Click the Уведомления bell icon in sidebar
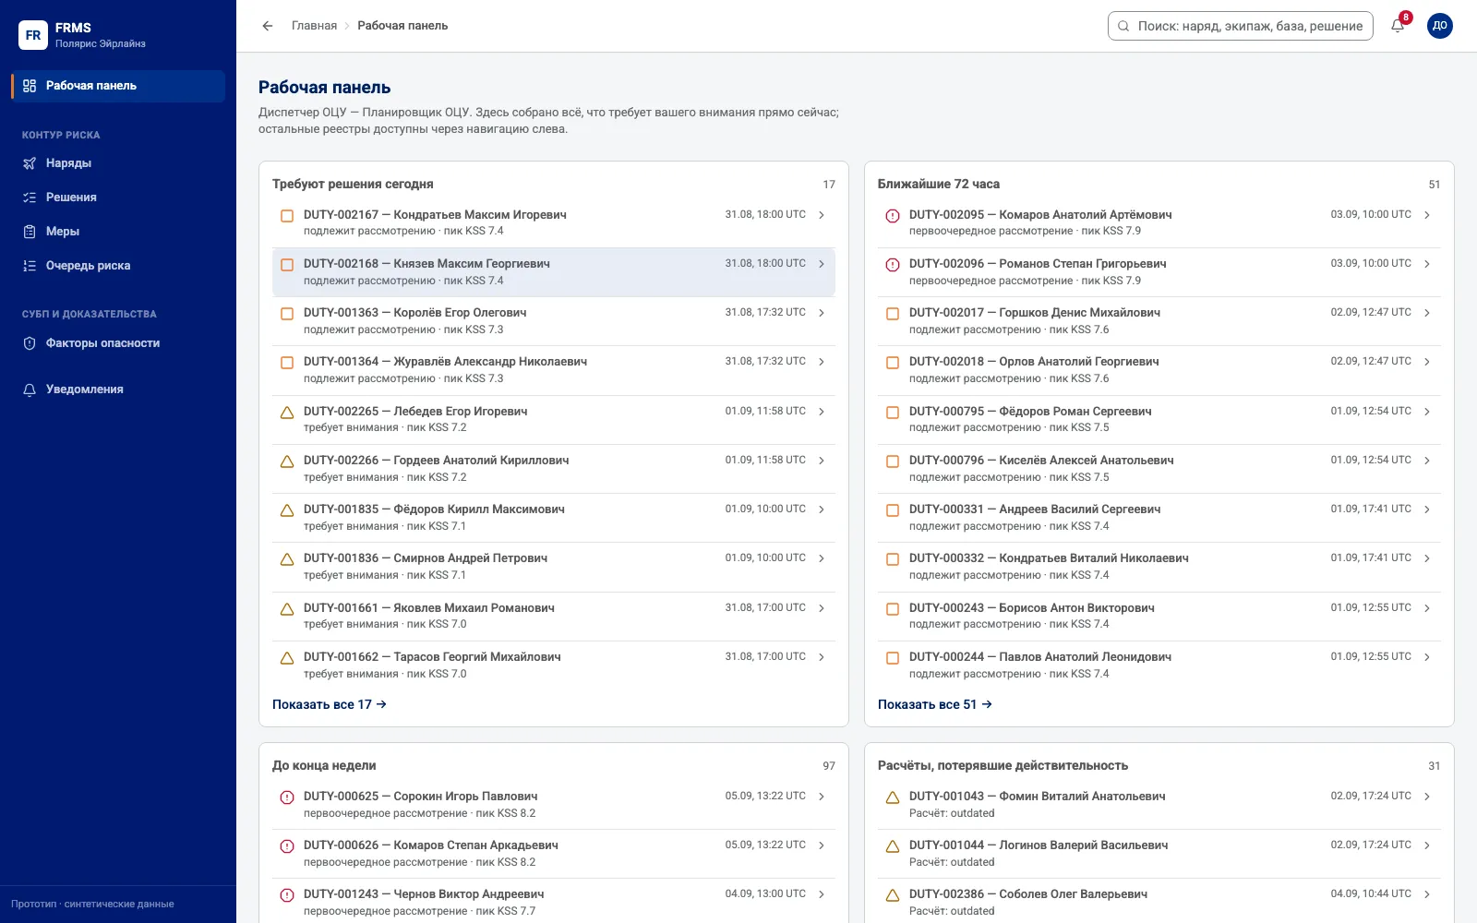The width and height of the screenshot is (1477, 923). (x=30, y=390)
